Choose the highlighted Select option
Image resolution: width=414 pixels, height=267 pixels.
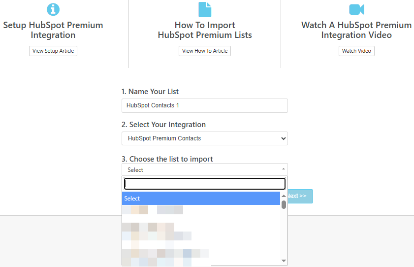(x=201, y=199)
